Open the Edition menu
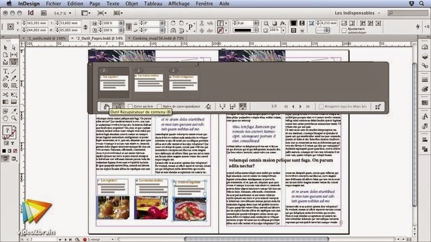This screenshot has height=242, width=431. point(75,3)
